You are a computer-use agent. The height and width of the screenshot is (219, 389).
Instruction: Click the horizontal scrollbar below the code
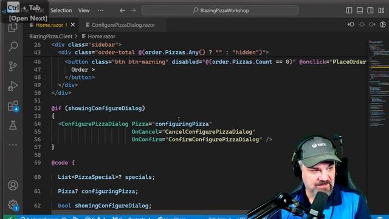[150, 212]
